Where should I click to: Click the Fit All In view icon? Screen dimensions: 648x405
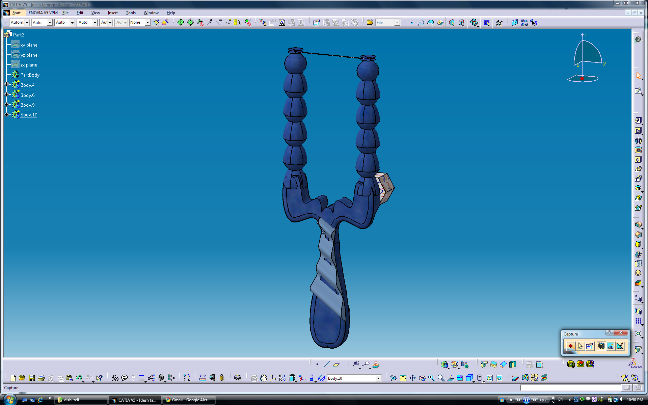point(403,378)
